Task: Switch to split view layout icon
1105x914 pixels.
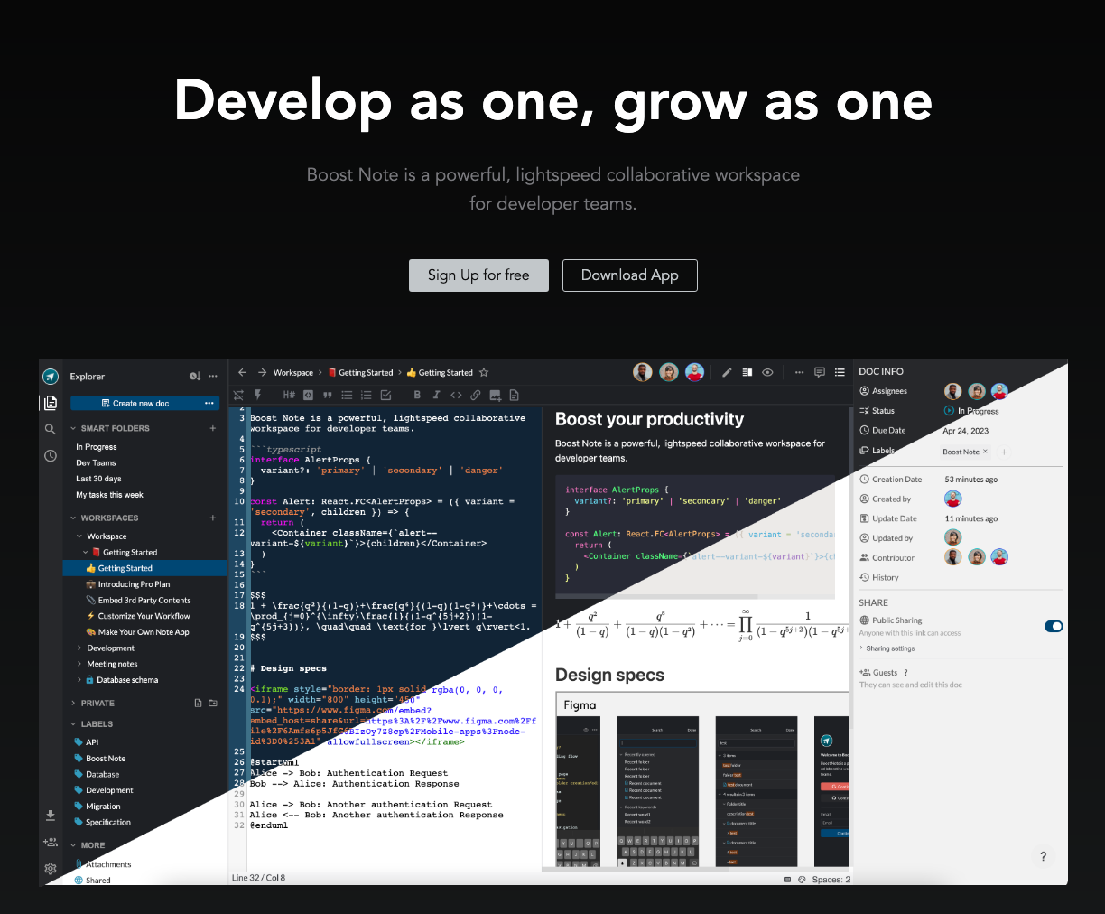Action: point(747,372)
